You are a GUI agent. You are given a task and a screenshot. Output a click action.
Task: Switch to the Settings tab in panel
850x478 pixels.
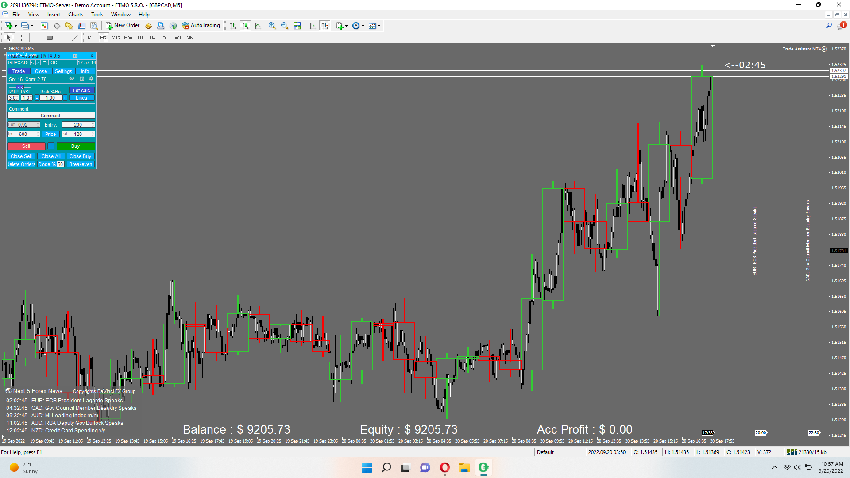pyautogui.click(x=63, y=71)
